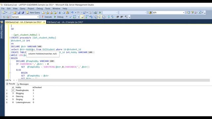Screen dimensions: 212x119
Task: Click the Display Estimated Execution Plan icon
Action: coord(74,17)
